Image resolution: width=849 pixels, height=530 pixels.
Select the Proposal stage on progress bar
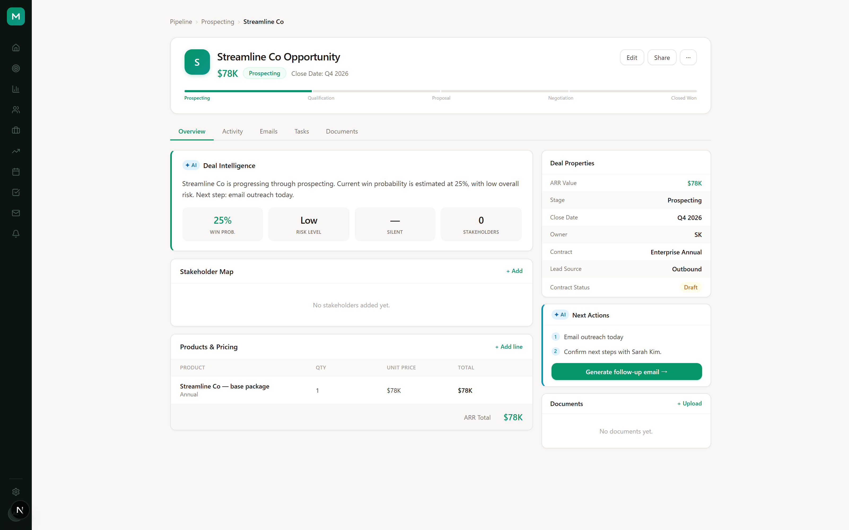[441, 98]
